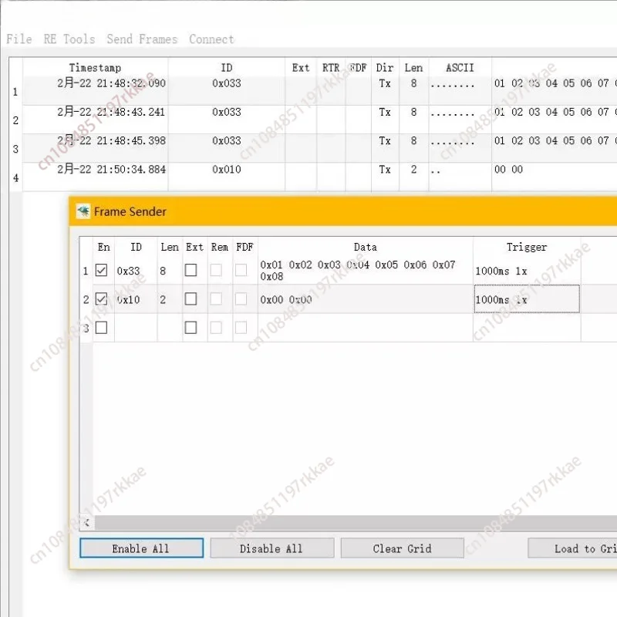617x617 pixels.
Task: Toggle Ext checkbox in row 3
Action: [190, 327]
